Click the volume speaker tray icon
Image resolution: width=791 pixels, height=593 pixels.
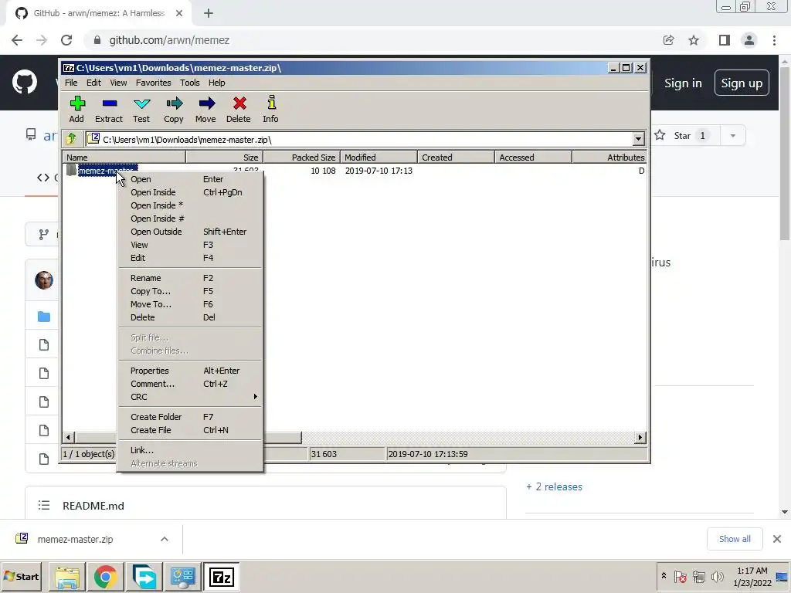click(x=717, y=576)
